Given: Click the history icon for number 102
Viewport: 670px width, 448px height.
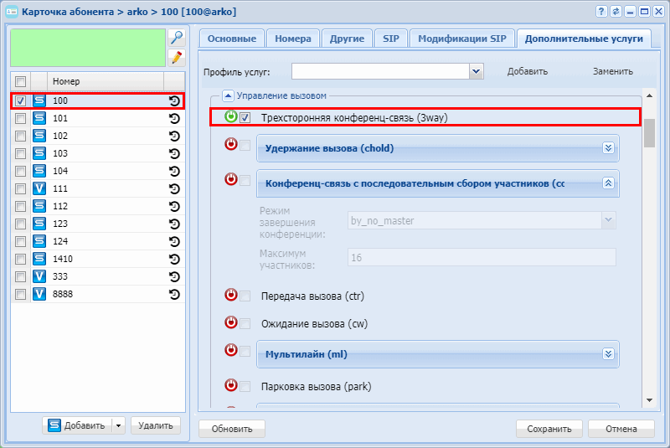Looking at the screenshot, I should [x=174, y=136].
